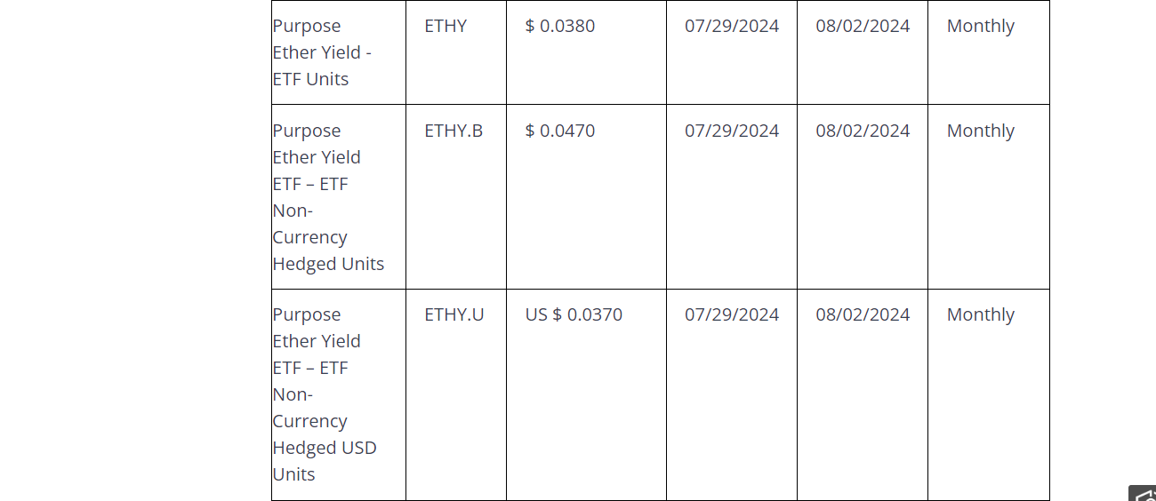Select the $ 0.0380 distribution amount
Screen dimensions: 1156x501
pos(560,27)
